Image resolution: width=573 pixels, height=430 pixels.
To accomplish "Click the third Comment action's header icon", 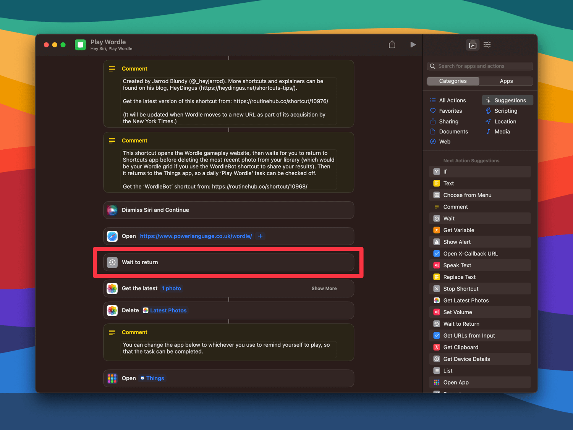I will [x=112, y=333].
